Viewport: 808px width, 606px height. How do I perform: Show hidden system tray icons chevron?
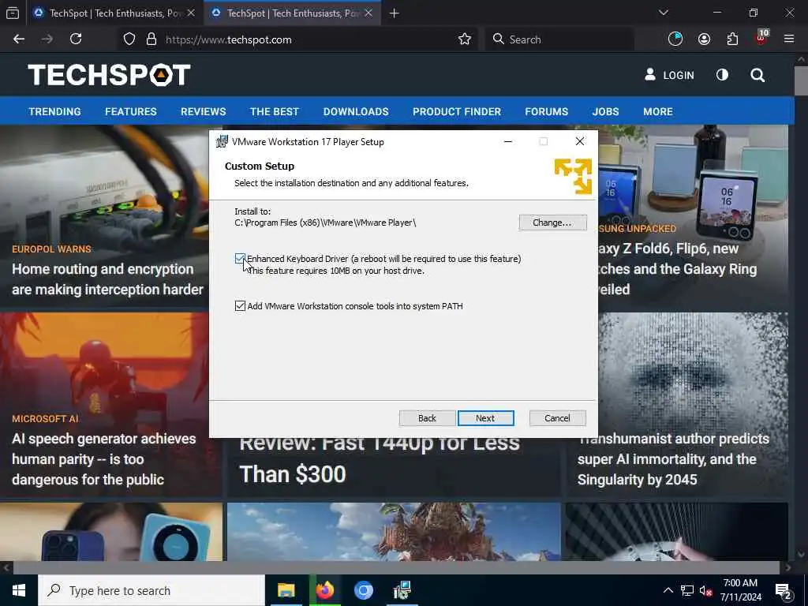[x=668, y=590]
